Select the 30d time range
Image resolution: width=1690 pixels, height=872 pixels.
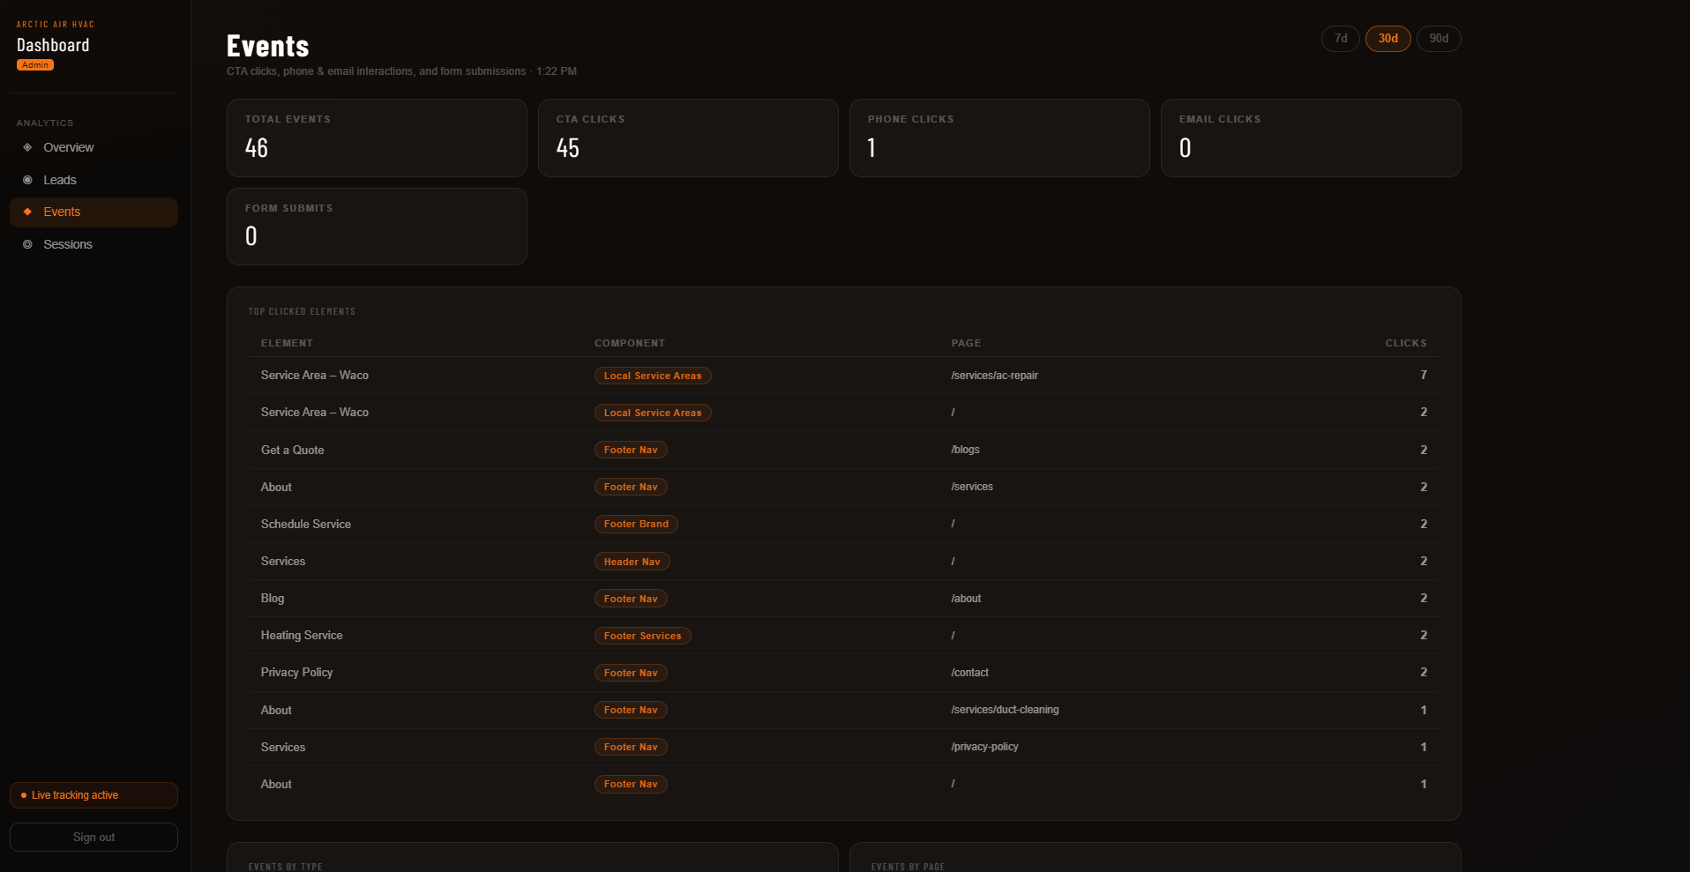pyautogui.click(x=1387, y=39)
